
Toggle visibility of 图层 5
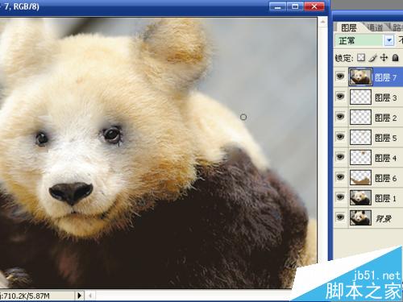click(340, 137)
